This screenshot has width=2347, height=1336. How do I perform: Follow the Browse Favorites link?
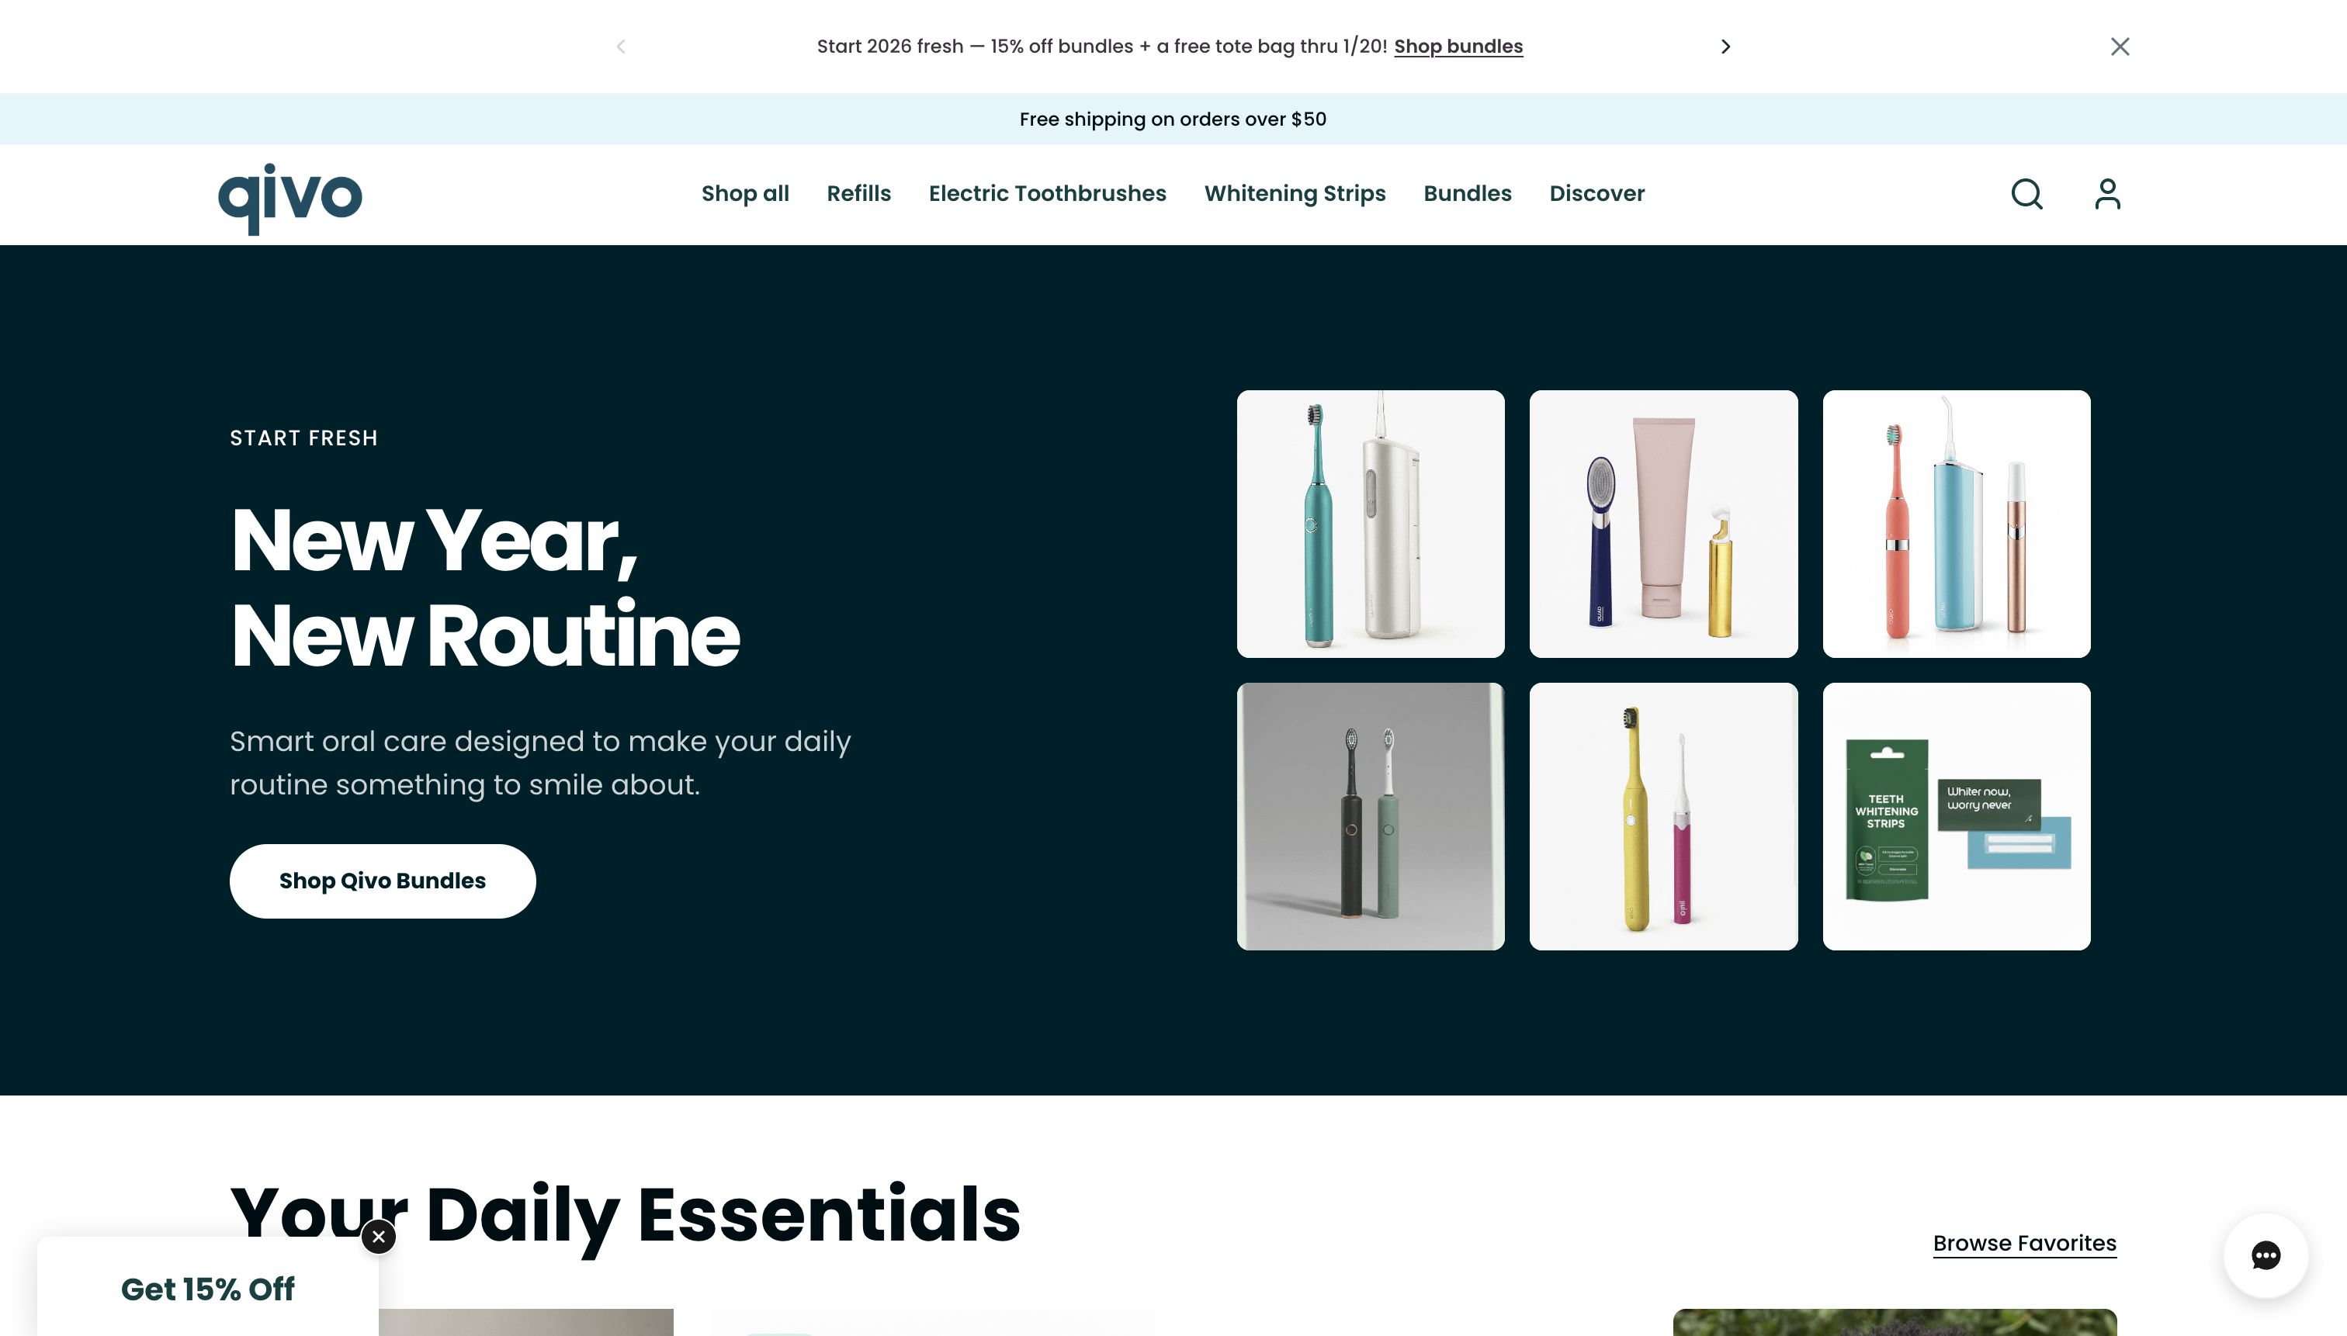coord(2024,1244)
